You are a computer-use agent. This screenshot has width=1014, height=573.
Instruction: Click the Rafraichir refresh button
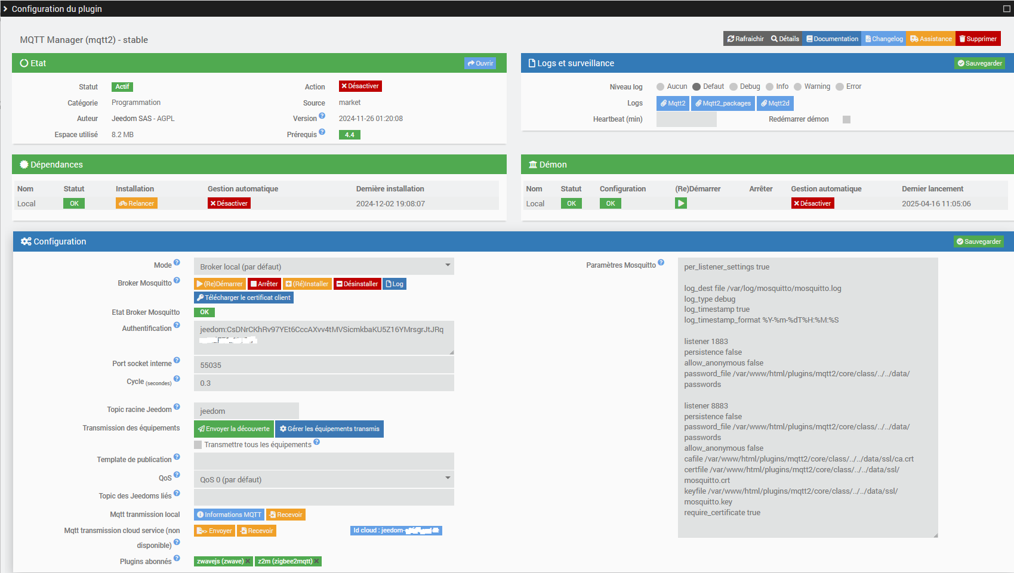[745, 39]
